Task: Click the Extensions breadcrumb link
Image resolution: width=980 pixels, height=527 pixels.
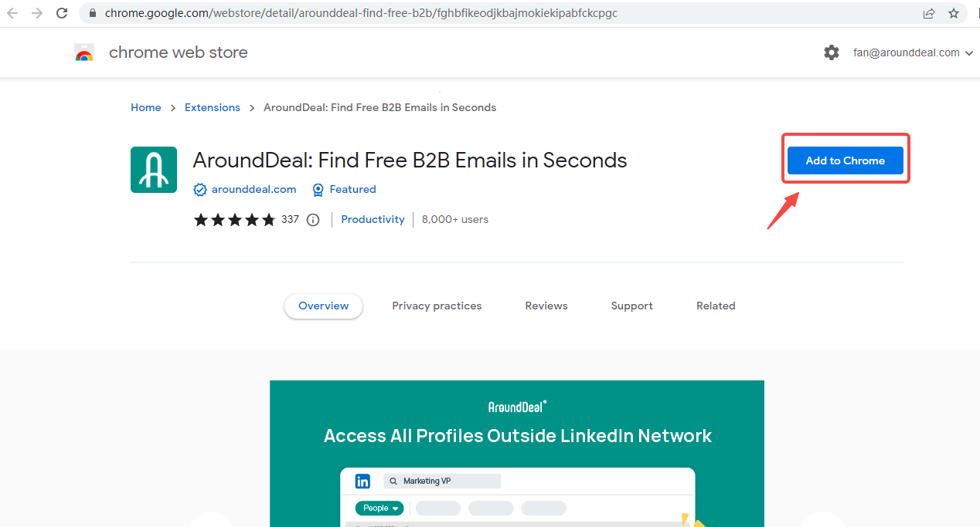Action: pyautogui.click(x=213, y=107)
